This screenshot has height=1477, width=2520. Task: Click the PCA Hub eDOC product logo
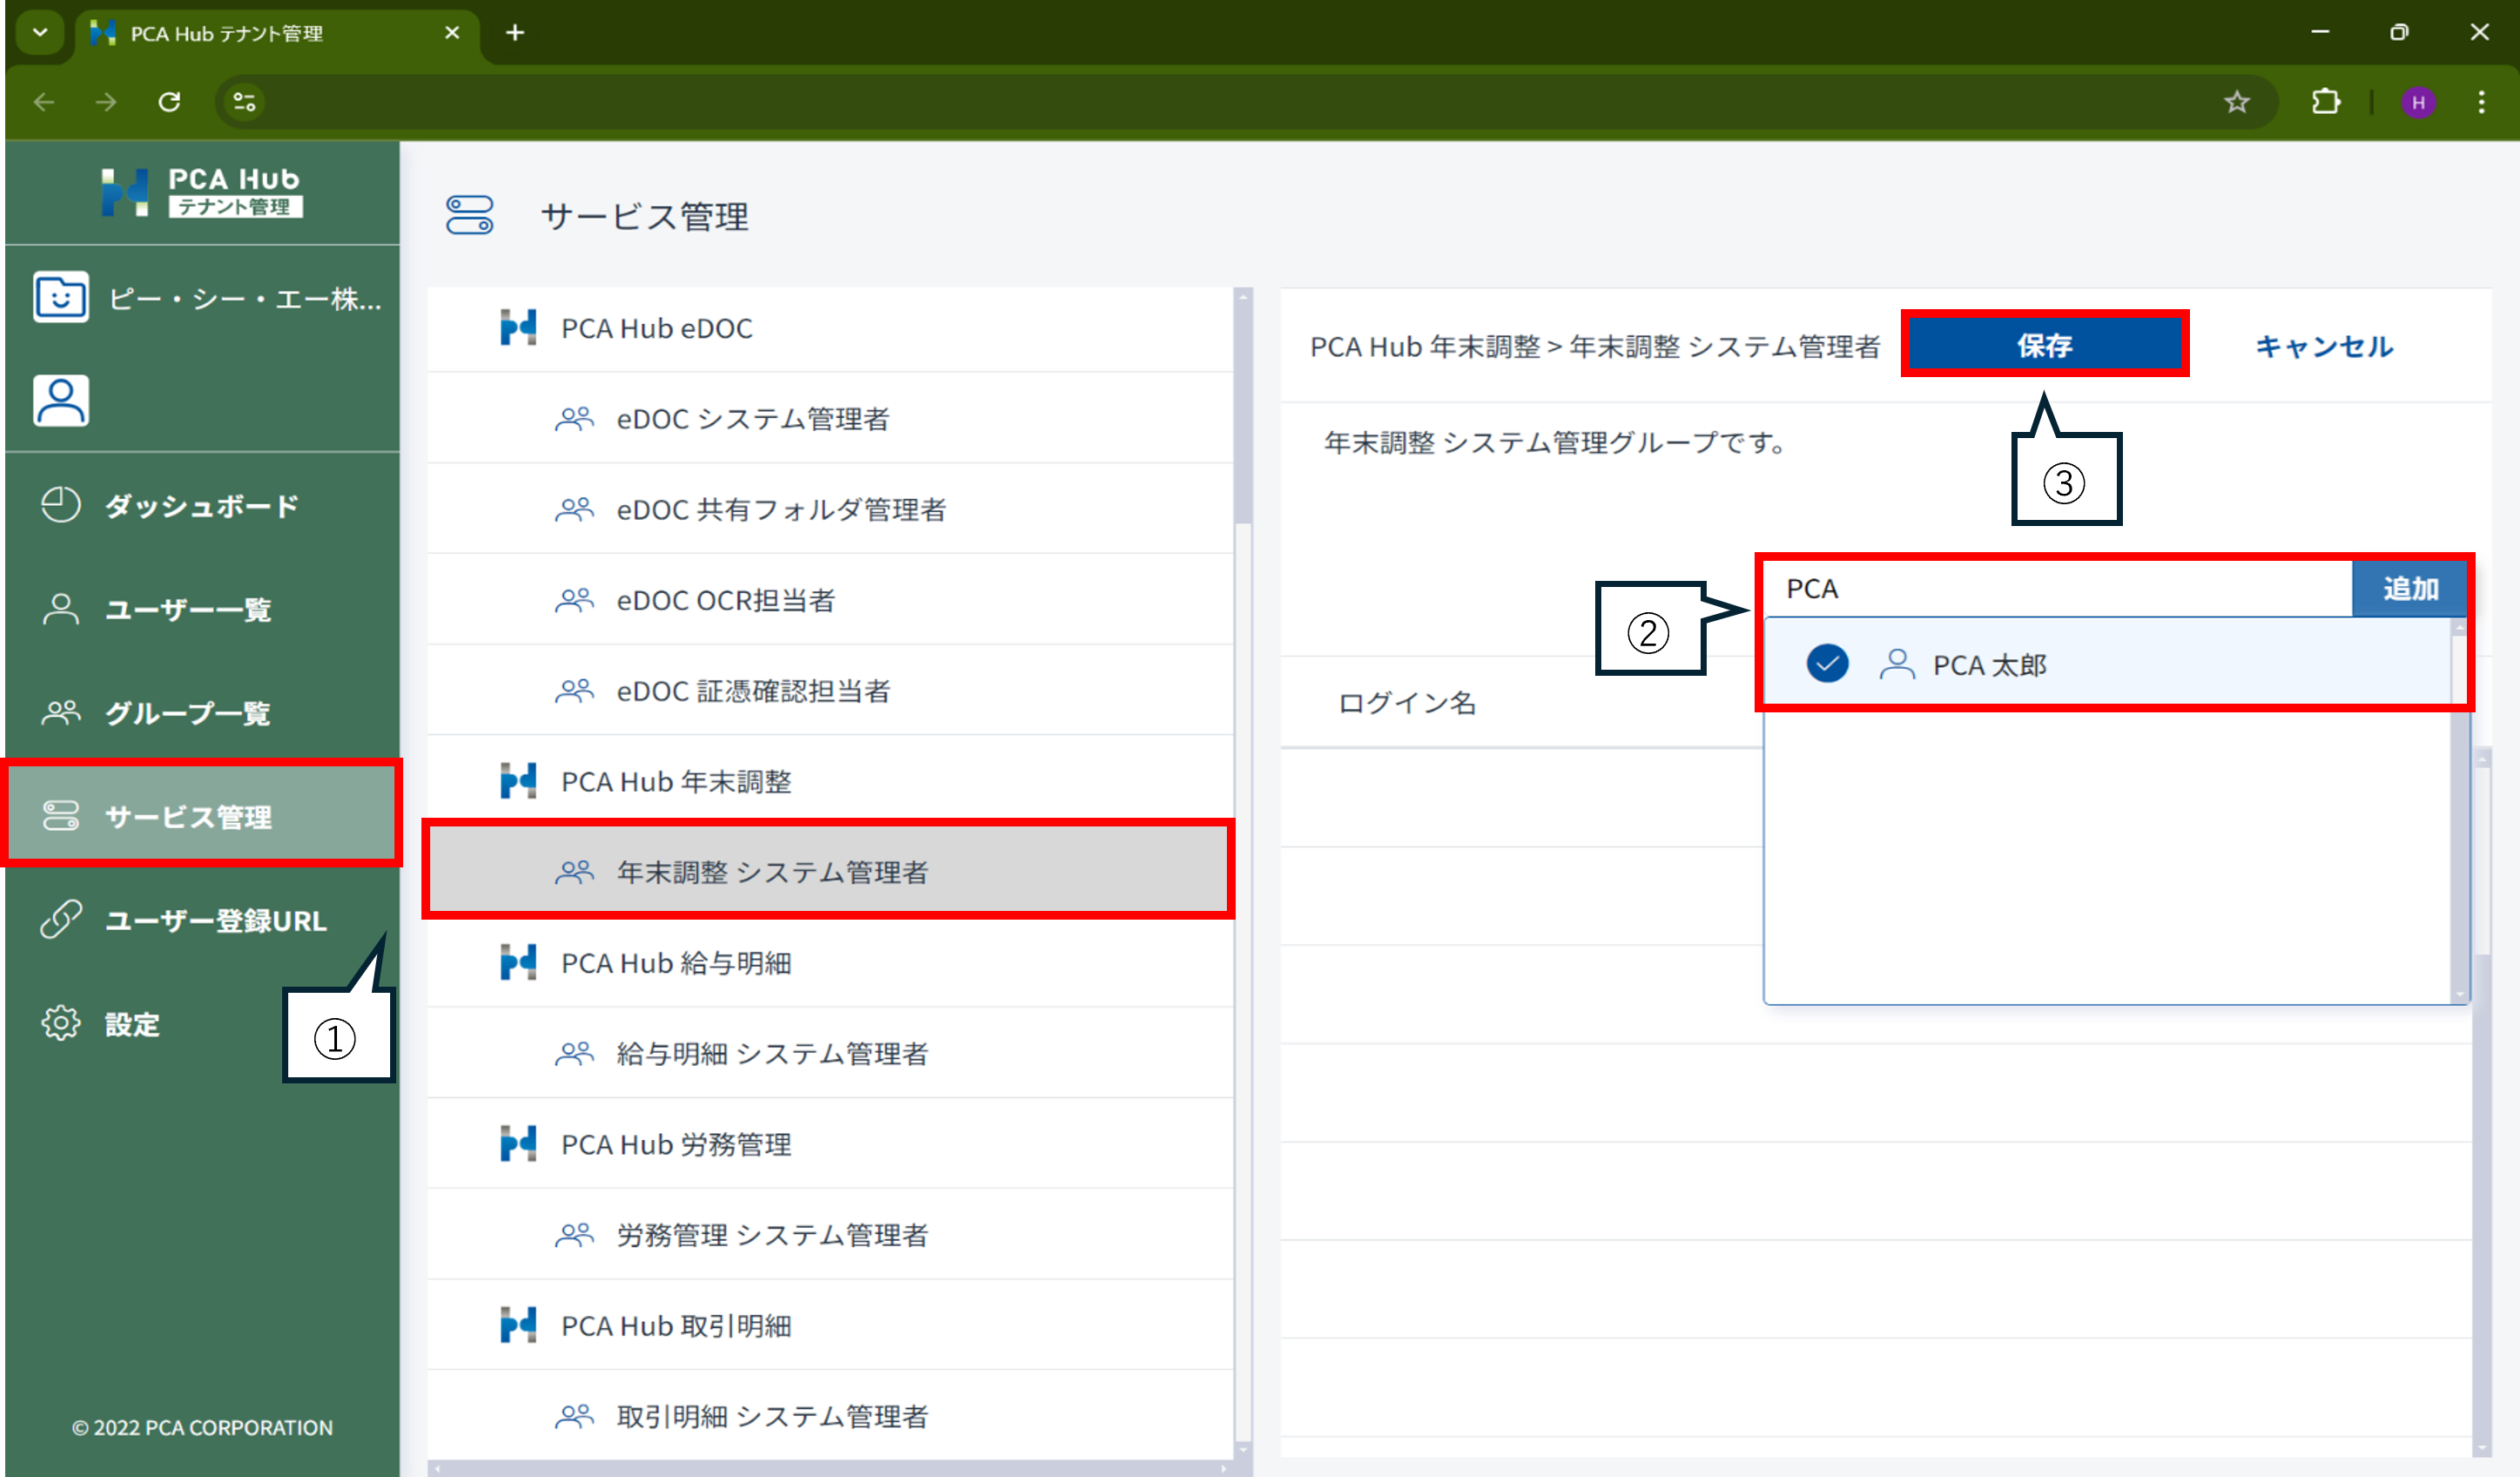pos(518,328)
